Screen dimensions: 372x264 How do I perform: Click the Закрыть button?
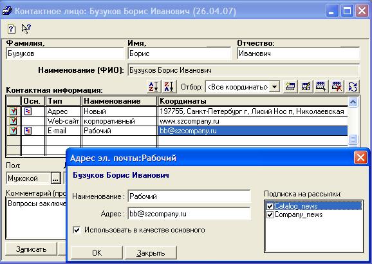[x=151, y=253]
